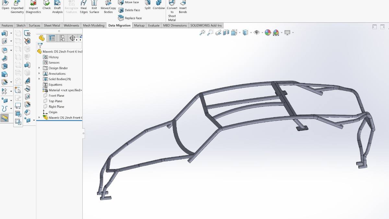389x219 pixels.
Task: Select the Split tool
Action: click(x=147, y=5)
